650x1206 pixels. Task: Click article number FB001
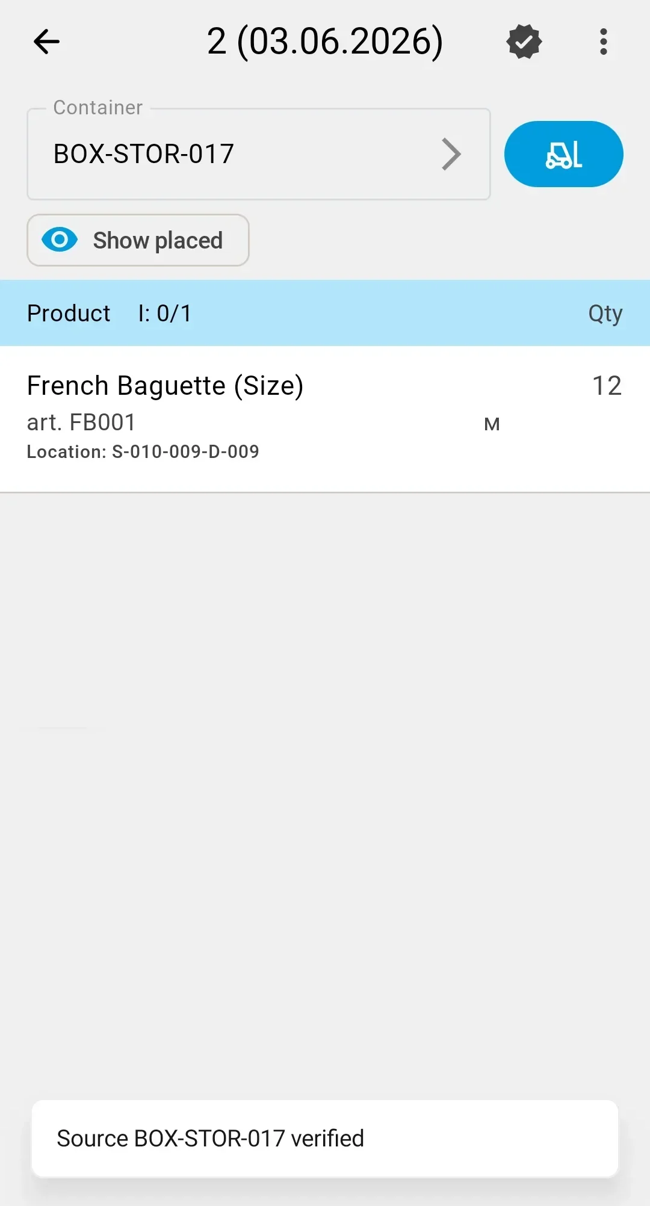81,422
